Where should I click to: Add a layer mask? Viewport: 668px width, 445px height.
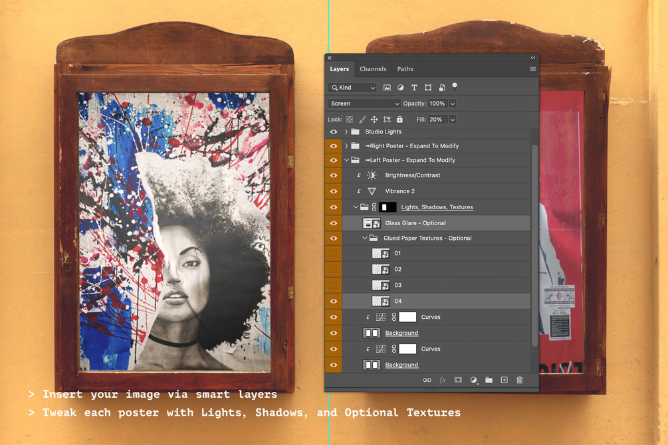pyautogui.click(x=458, y=380)
